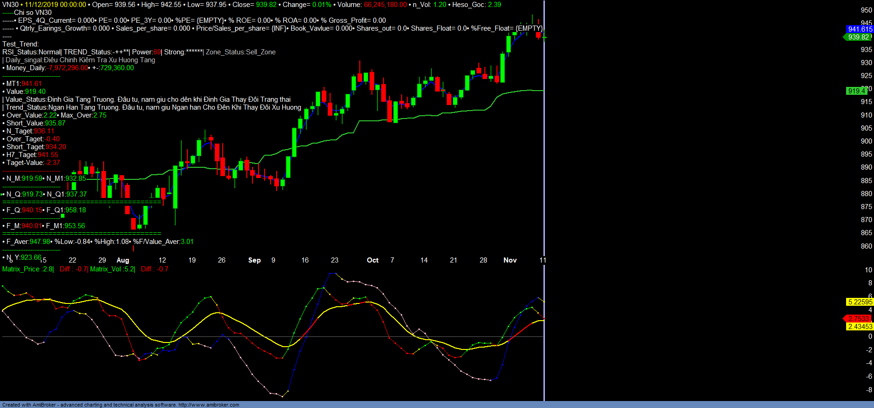This screenshot has width=874, height=408.
Task: Click the green 939.82 close price tag
Action: click(x=858, y=37)
